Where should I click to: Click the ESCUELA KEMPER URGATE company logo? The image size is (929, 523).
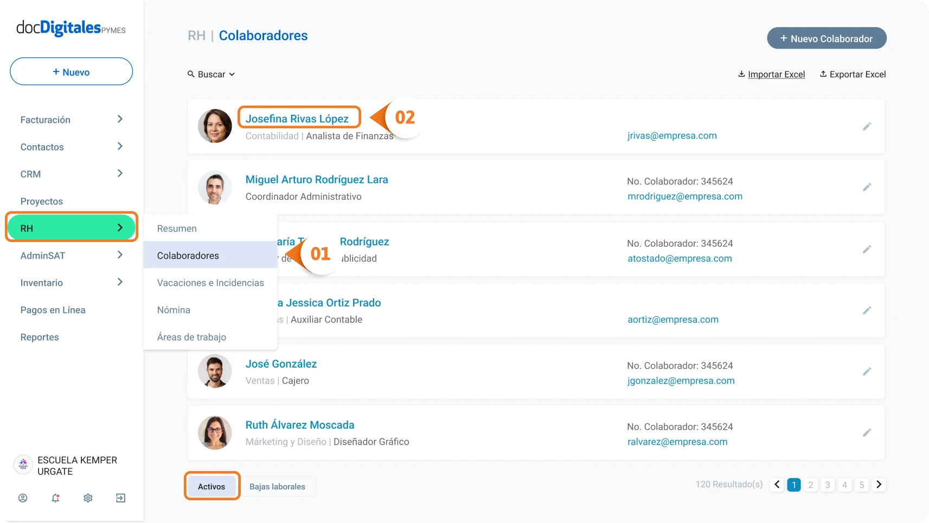[23, 465]
